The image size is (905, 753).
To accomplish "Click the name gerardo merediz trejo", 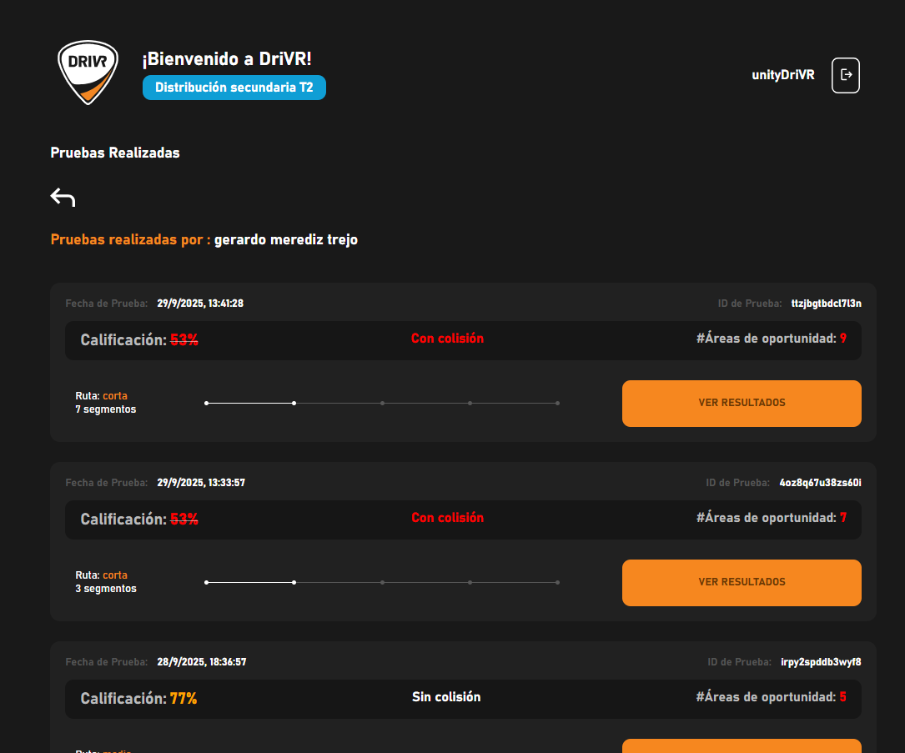I will coord(286,240).
